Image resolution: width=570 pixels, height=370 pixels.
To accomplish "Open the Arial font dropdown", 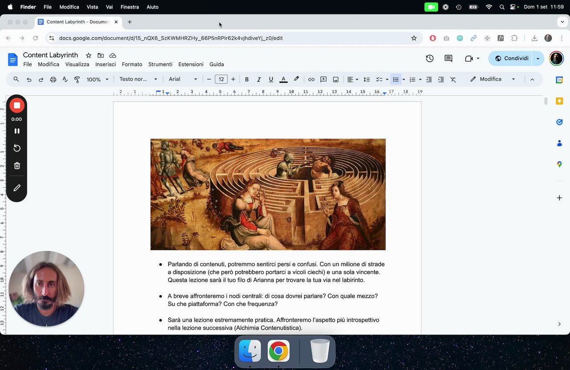I will (183, 79).
